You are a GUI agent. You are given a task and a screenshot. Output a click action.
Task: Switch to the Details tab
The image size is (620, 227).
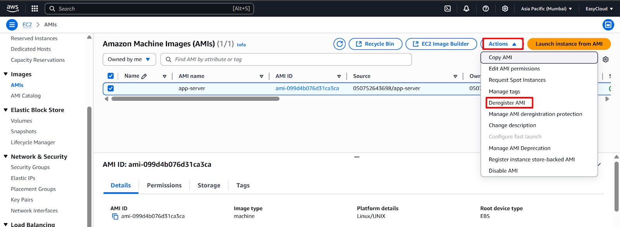tap(121, 186)
